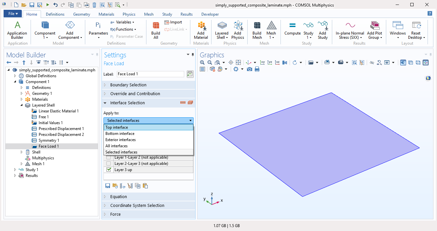The width and height of the screenshot is (437, 231).
Task: Expand the Study 1 tree node
Action: click(x=15, y=170)
